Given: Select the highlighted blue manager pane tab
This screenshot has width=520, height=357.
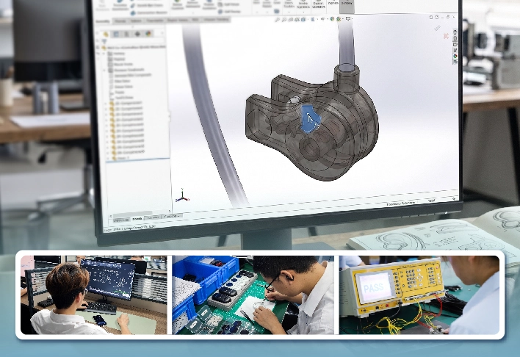Looking at the screenshot, I should [116, 35].
